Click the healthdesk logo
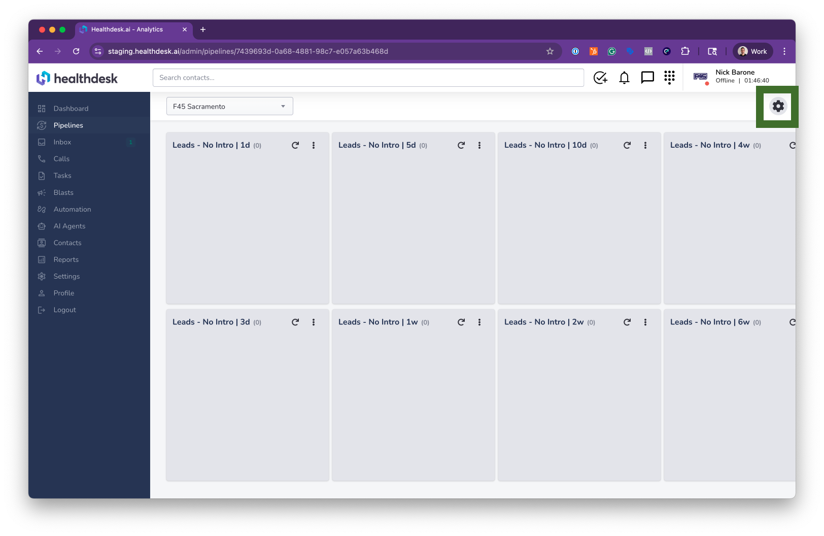Viewport: 824px width, 536px height. click(x=76, y=78)
